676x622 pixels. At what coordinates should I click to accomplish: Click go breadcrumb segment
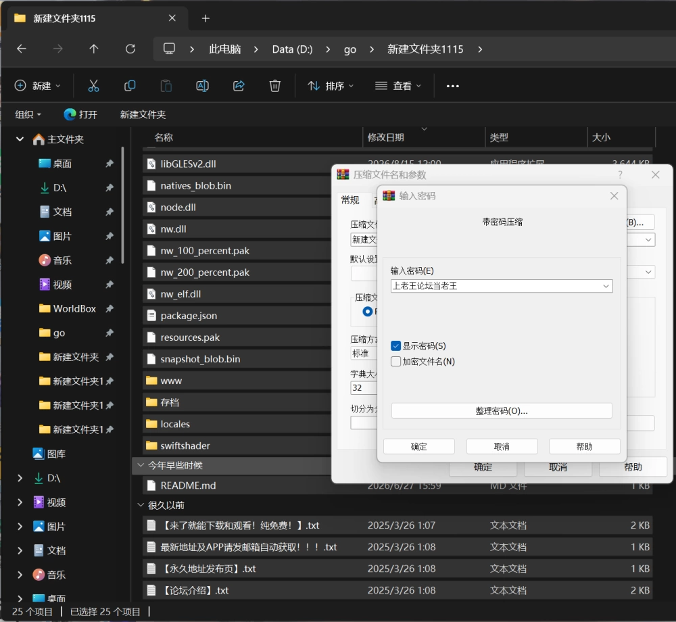click(350, 49)
